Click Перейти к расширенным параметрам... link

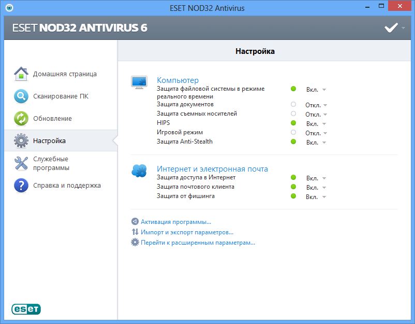[x=198, y=242]
